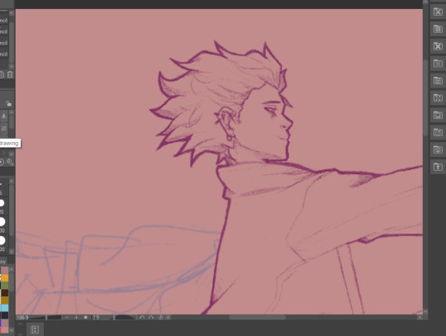Image resolution: width=446 pixels, height=336 pixels.
Task: Open the material folder icon showing a page
Action: click(438, 29)
